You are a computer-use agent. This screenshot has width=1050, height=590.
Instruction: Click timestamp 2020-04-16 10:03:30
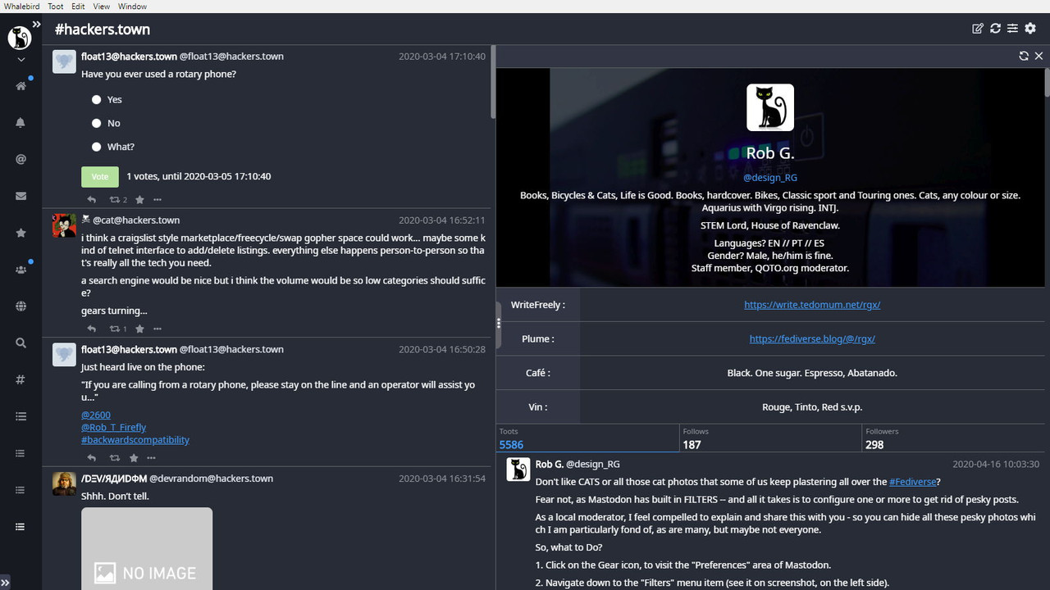(996, 464)
